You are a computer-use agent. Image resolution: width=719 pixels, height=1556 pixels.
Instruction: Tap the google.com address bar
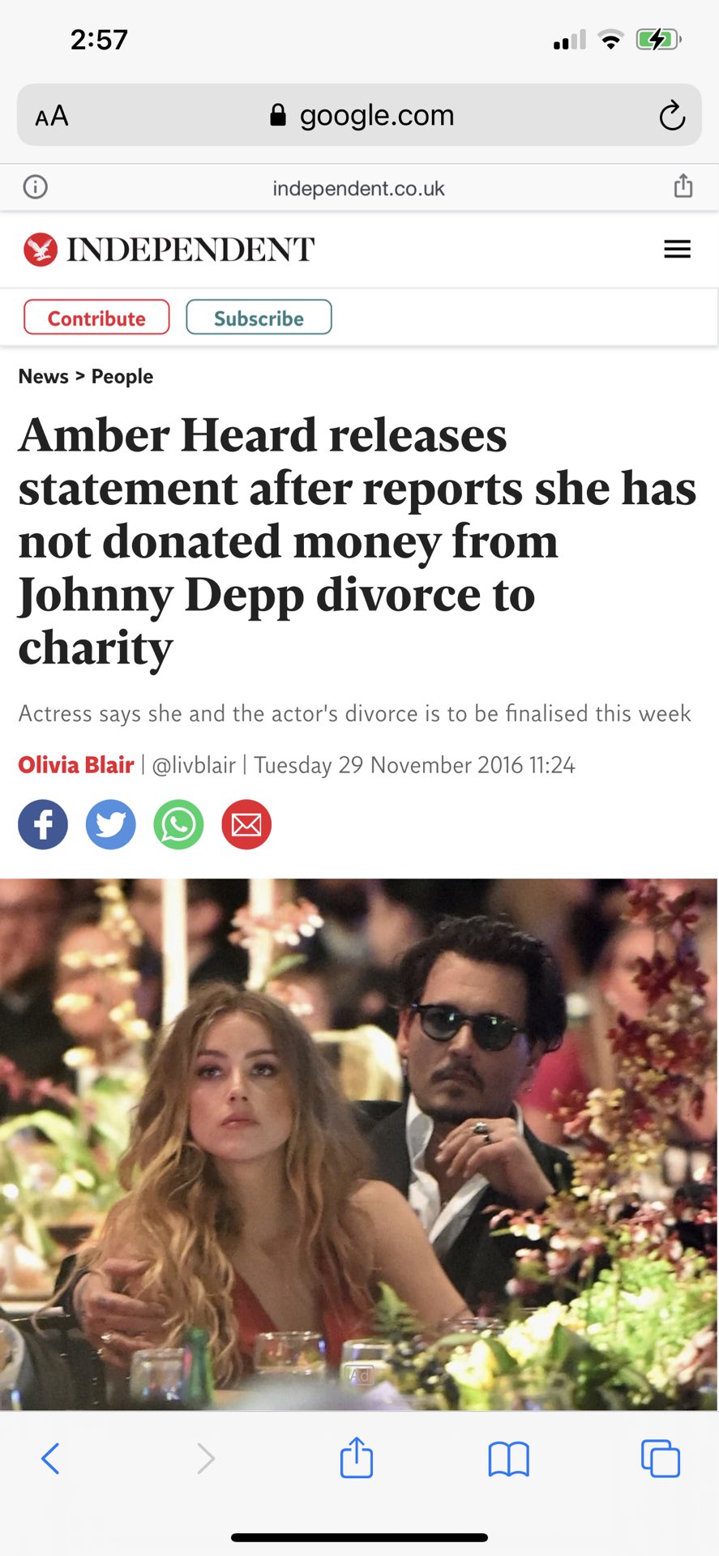point(359,115)
